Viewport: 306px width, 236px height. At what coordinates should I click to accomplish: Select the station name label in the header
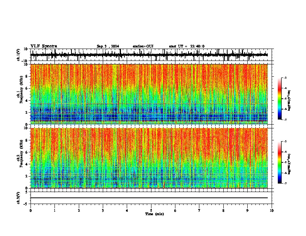143,46
